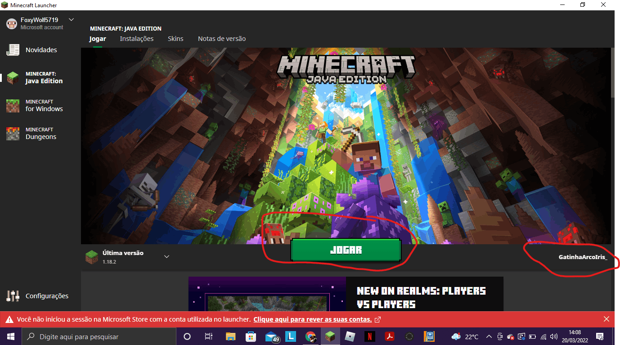Open the blue L app on taskbar
This screenshot has width=620, height=345.
tap(291, 336)
